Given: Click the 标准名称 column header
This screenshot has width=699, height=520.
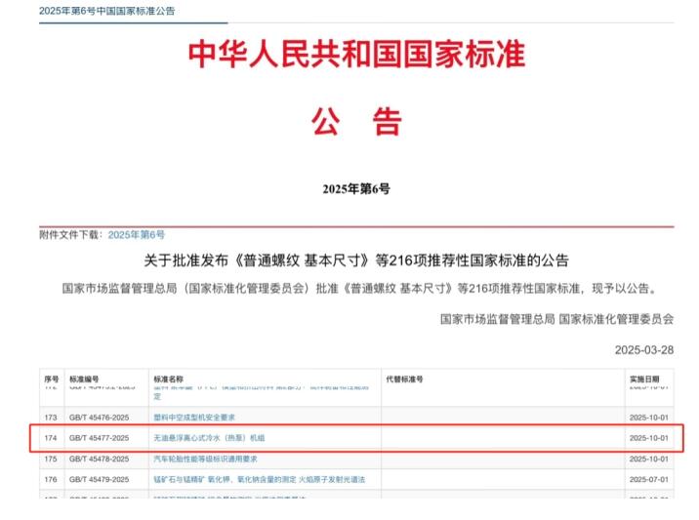Looking at the screenshot, I should 169,380.
